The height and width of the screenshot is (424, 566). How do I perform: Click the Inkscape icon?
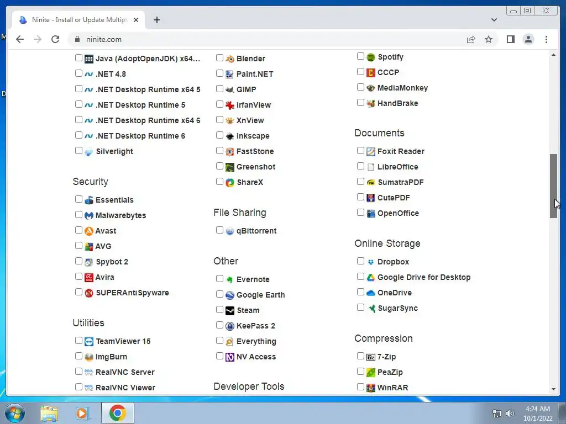click(x=229, y=136)
